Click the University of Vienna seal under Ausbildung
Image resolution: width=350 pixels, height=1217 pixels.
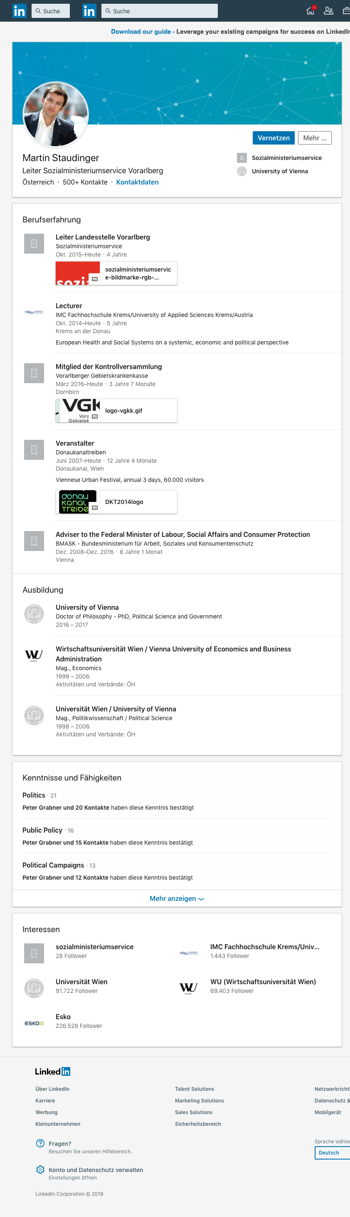pyautogui.click(x=34, y=613)
